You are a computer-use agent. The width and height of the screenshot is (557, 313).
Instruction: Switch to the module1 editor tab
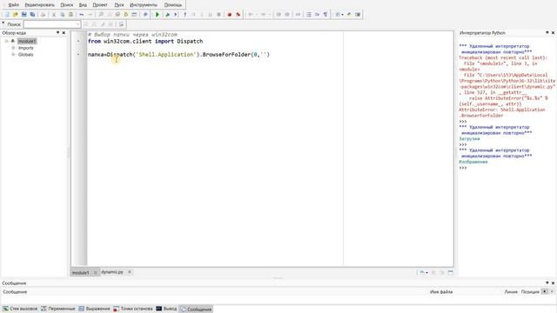(x=81, y=272)
